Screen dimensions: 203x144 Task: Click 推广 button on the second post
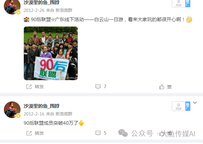click(188, 106)
